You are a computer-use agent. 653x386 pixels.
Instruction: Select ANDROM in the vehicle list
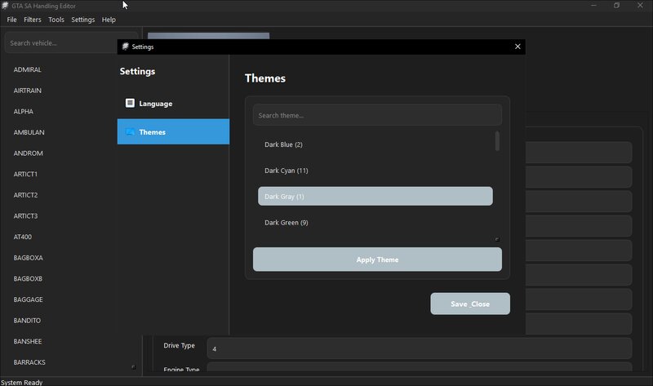click(28, 153)
